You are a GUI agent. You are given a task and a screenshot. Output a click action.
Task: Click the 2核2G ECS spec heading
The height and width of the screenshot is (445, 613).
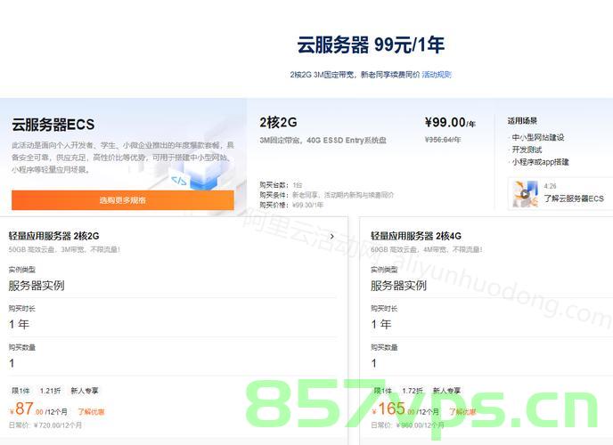point(278,123)
